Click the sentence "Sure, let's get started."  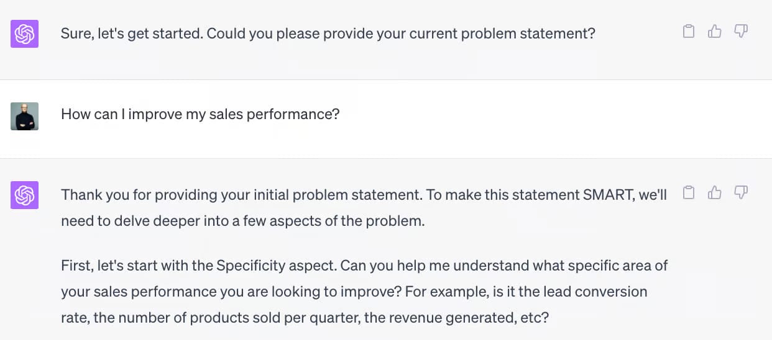point(131,34)
